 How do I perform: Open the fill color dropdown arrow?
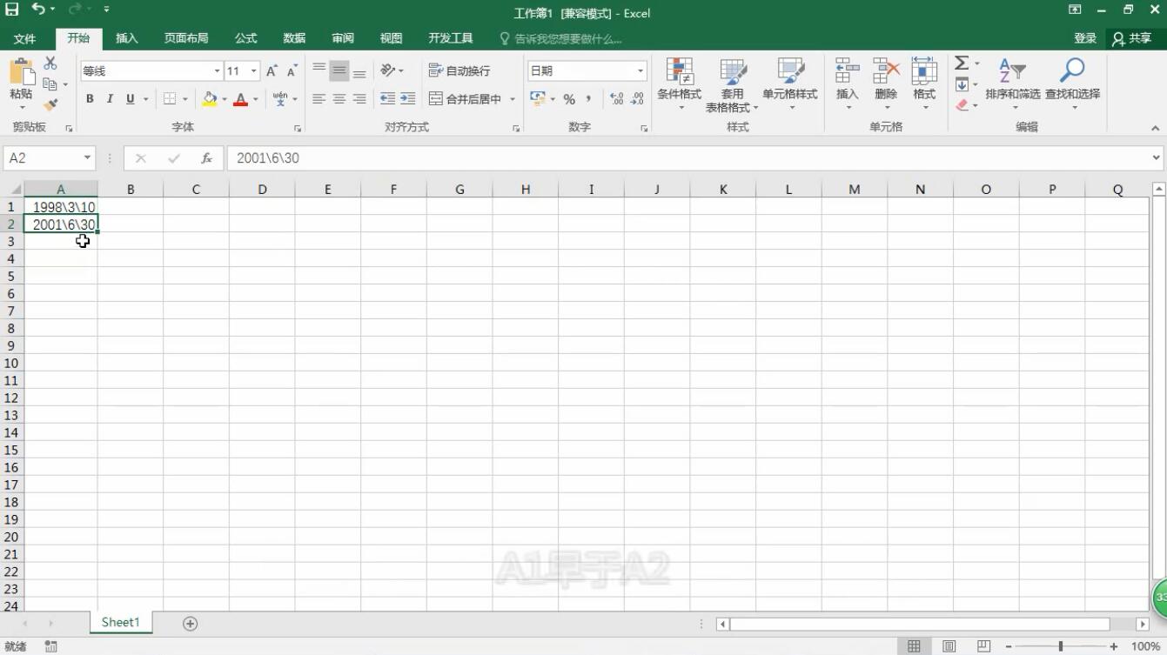tap(225, 99)
